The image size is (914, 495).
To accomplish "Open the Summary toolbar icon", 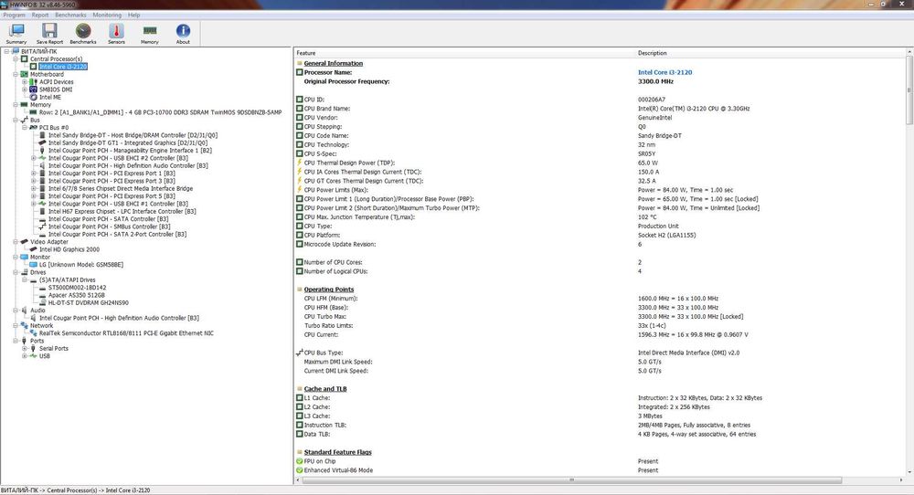I will pos(16,31).
